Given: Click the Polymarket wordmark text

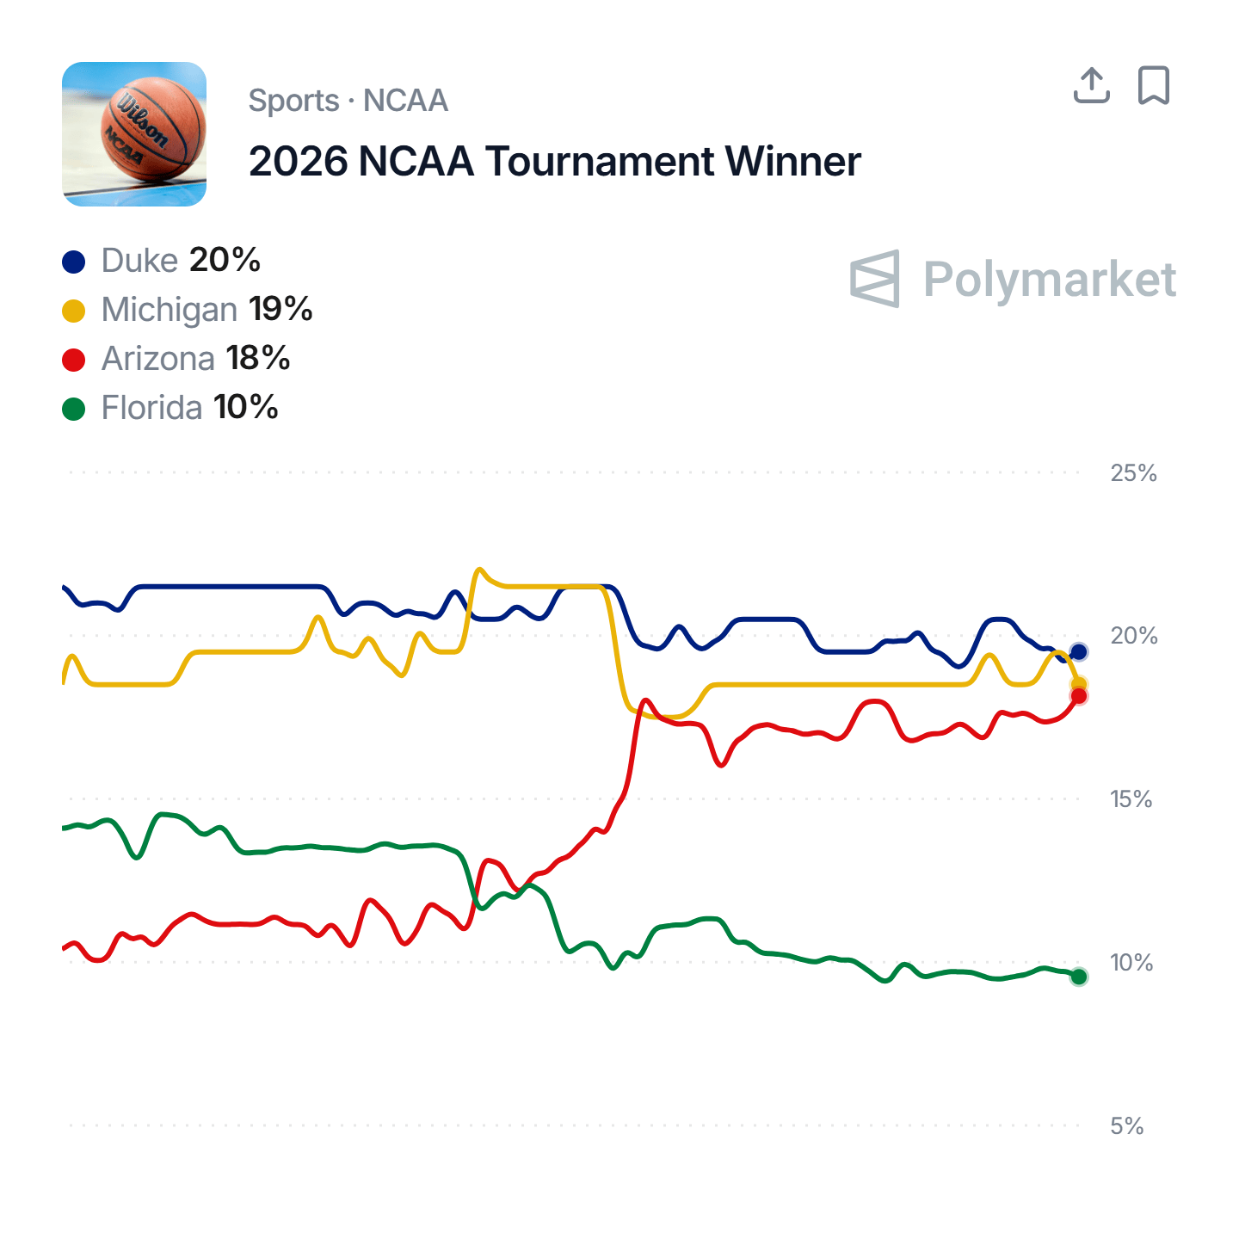Looking at the screenshot, I should point(1049,280).
